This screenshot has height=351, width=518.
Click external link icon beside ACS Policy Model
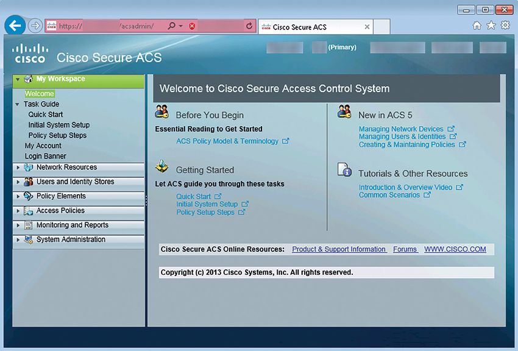(285, 141)
